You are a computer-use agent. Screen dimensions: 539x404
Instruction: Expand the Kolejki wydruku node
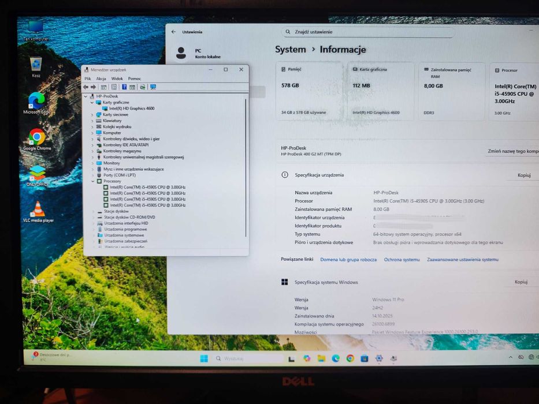point(92,127)
